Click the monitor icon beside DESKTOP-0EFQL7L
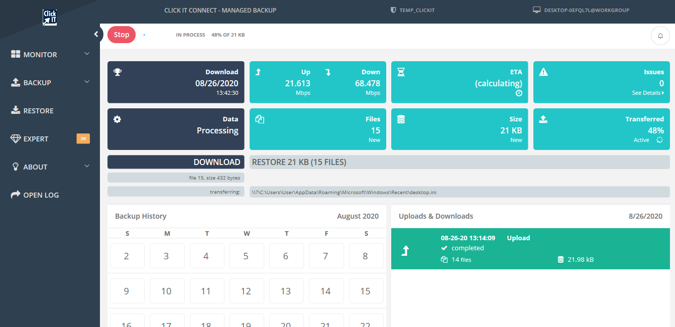Image resolution: width=675 pixels, height=327 pixels. pyautogui.click(x=537, y=10)
